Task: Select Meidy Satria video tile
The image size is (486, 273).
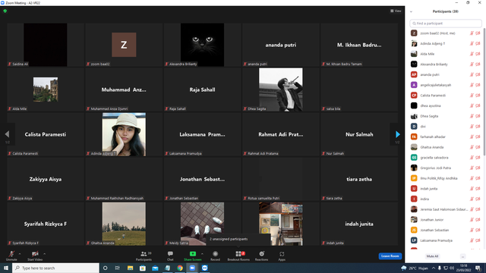Action: [203, 224]
